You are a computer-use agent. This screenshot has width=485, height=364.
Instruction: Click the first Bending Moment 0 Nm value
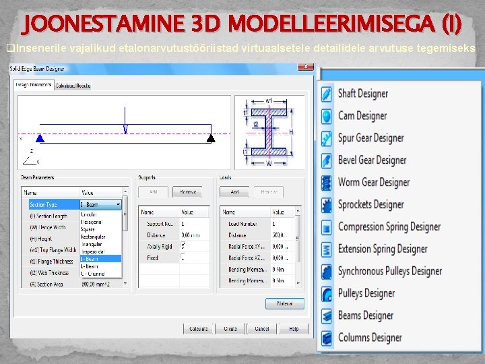tap(282, 269)
